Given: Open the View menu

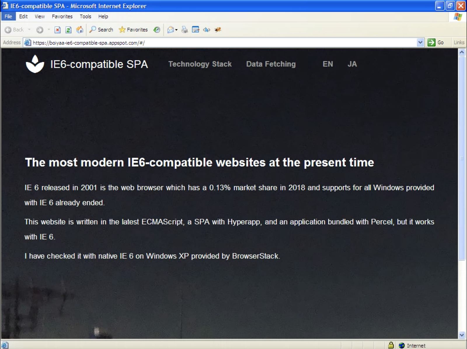Looking at the screenshot, I should (40, 16).
